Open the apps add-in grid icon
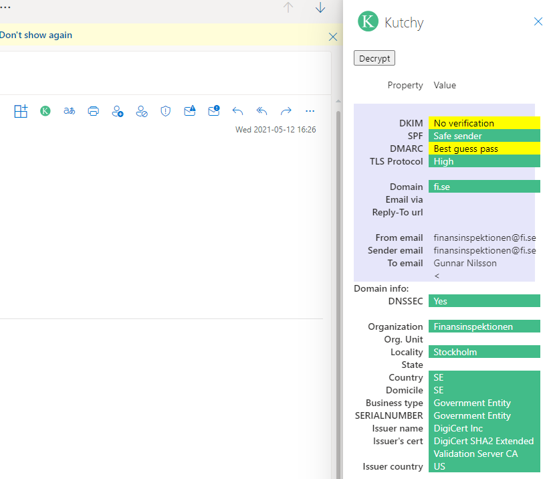This screenshot has width=545, height=479. pyautogui.click(x=21, y=111)
